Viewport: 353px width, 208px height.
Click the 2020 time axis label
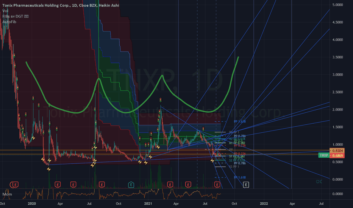pos(32,203)
